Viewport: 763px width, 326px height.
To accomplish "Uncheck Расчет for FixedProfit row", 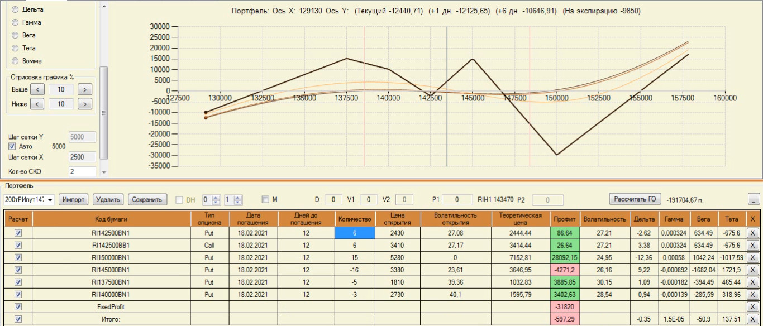I will 18,306.
